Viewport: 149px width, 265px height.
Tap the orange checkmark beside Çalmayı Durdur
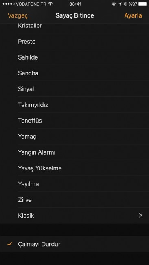coord(10,244)
